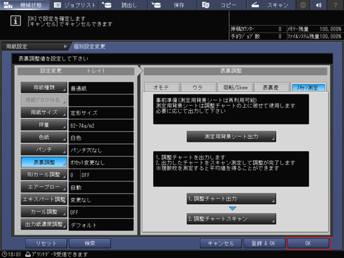Switch to the 回転/Skew tab

236,87
